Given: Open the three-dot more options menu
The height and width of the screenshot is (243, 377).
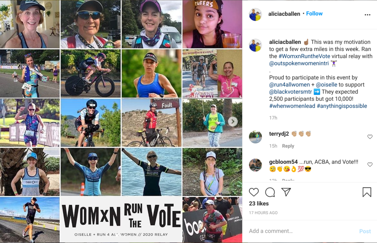Looking at the screenshot, I should (367, 15).
